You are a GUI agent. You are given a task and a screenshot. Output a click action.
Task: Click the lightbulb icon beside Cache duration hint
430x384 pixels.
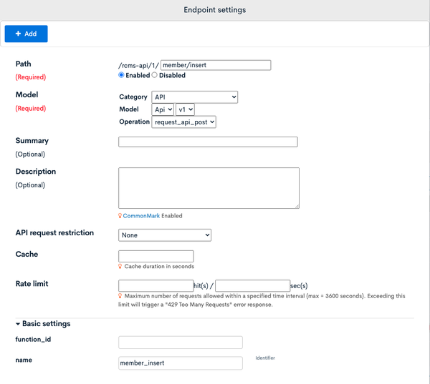coord(120,266)
